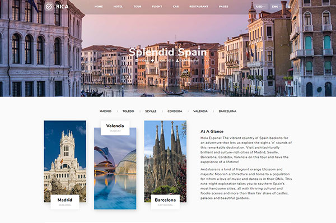This screenshot has width=336, height=223.
Task: Switch to the Seville tab
Action: tap(151, 112)
